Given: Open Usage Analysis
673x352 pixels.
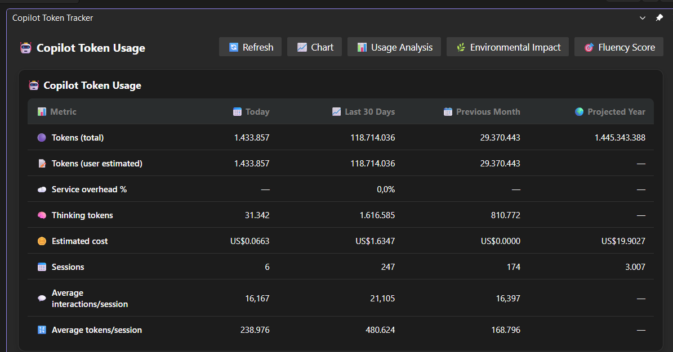Looking at the screenshot, I should coord(394,47).
